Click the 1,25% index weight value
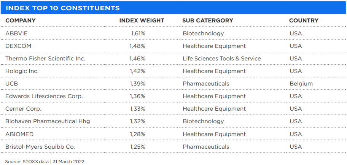Viewport: 347px width, 165px height. (x=137, y=147)
